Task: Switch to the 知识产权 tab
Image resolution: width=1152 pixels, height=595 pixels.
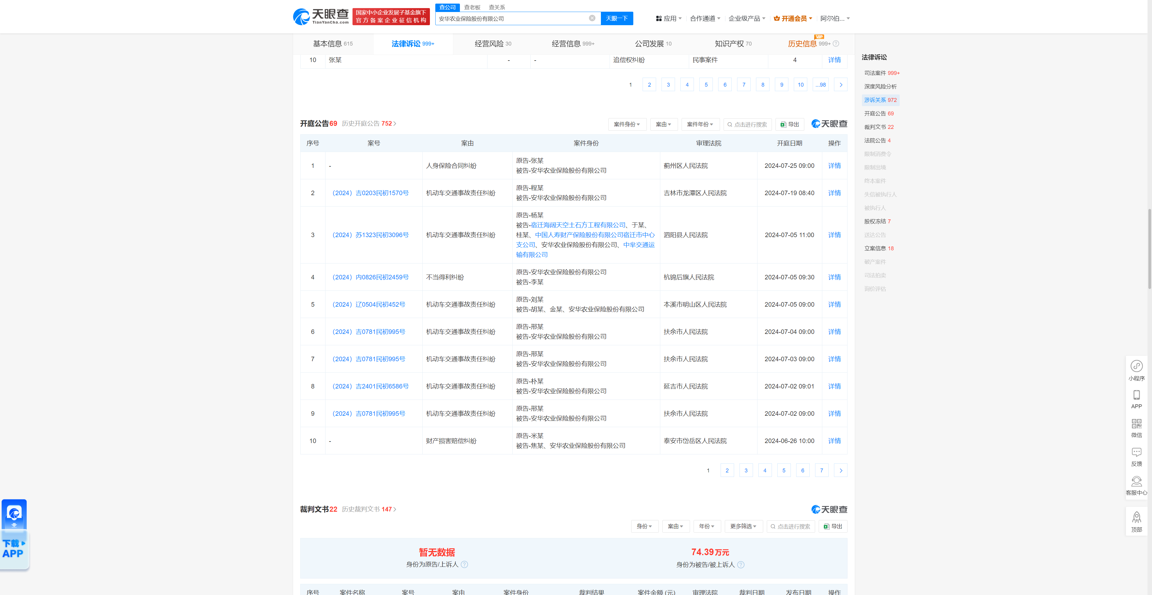Action: pos(733,44)
